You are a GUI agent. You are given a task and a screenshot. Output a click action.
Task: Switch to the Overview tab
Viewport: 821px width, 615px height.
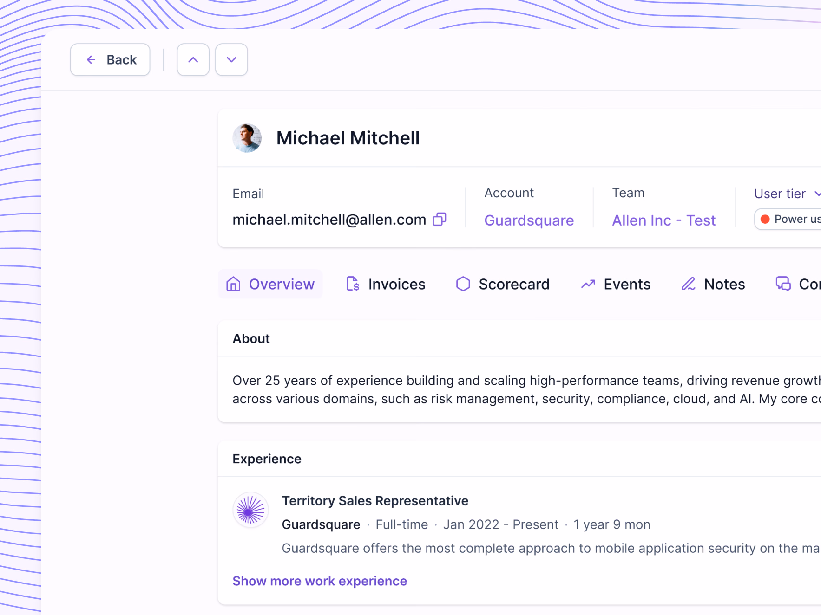tap(270, 284)
